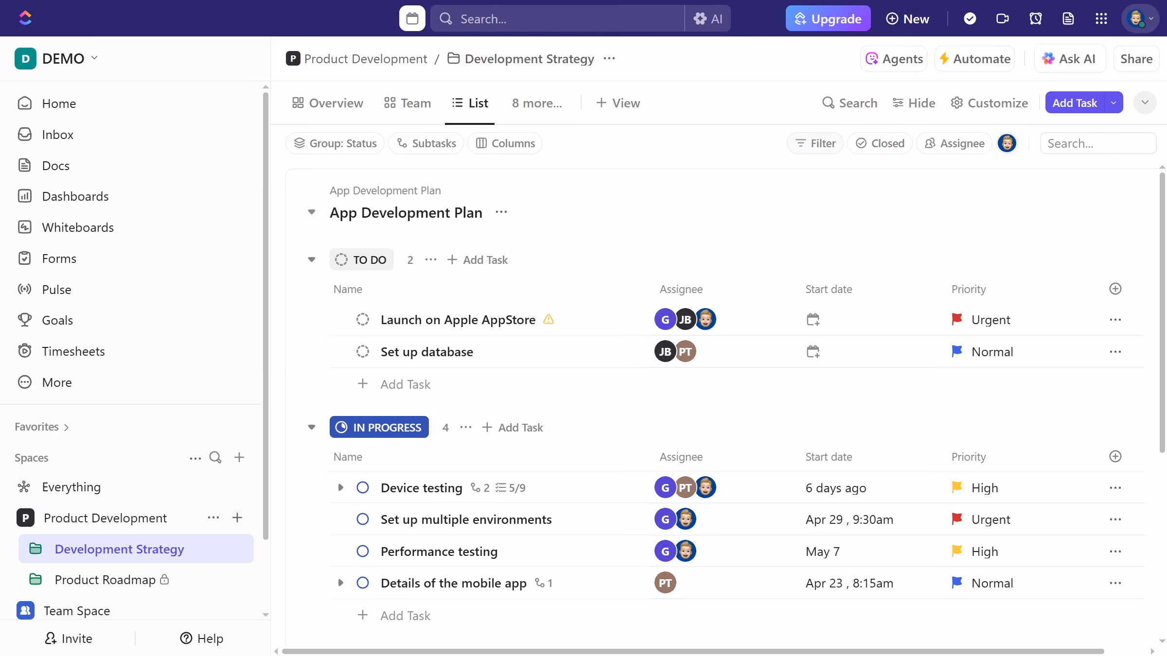Open the record clip video icon

click(x=1002, y=18)
